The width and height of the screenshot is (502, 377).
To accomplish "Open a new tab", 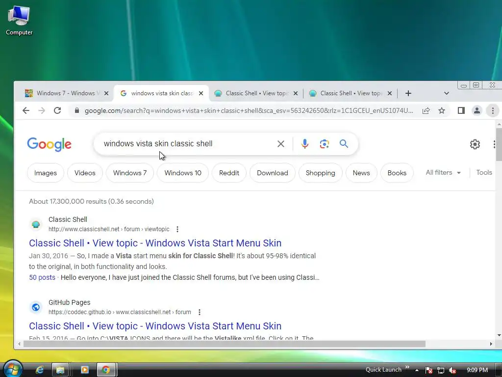I will click(408, 93).
